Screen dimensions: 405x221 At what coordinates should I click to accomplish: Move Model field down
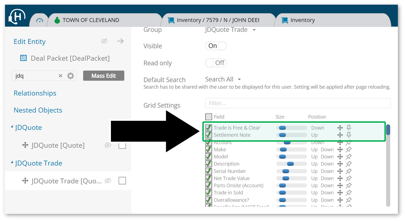point(327,156)
